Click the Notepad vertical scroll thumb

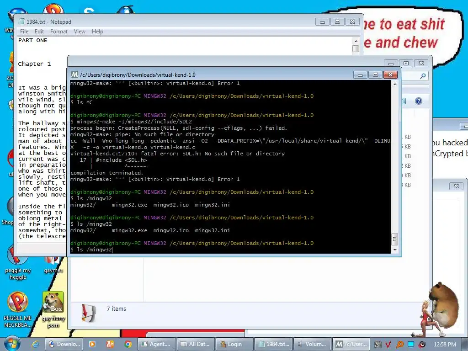356,48
